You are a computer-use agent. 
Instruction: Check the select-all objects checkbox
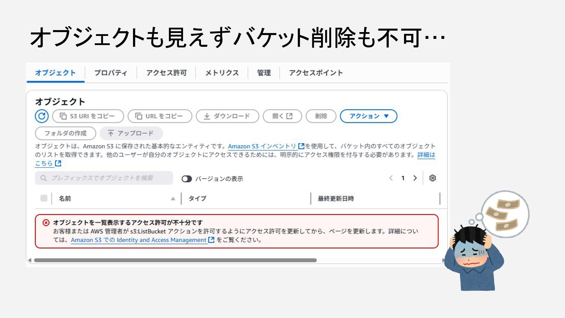(44, 198)
